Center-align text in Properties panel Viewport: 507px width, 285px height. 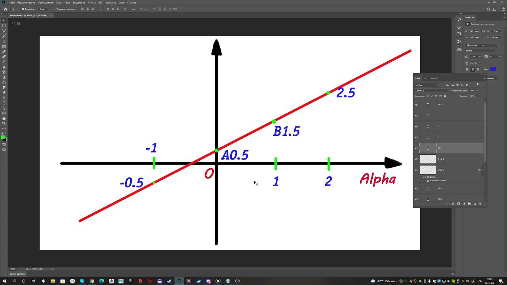click(x=473, y=69)
